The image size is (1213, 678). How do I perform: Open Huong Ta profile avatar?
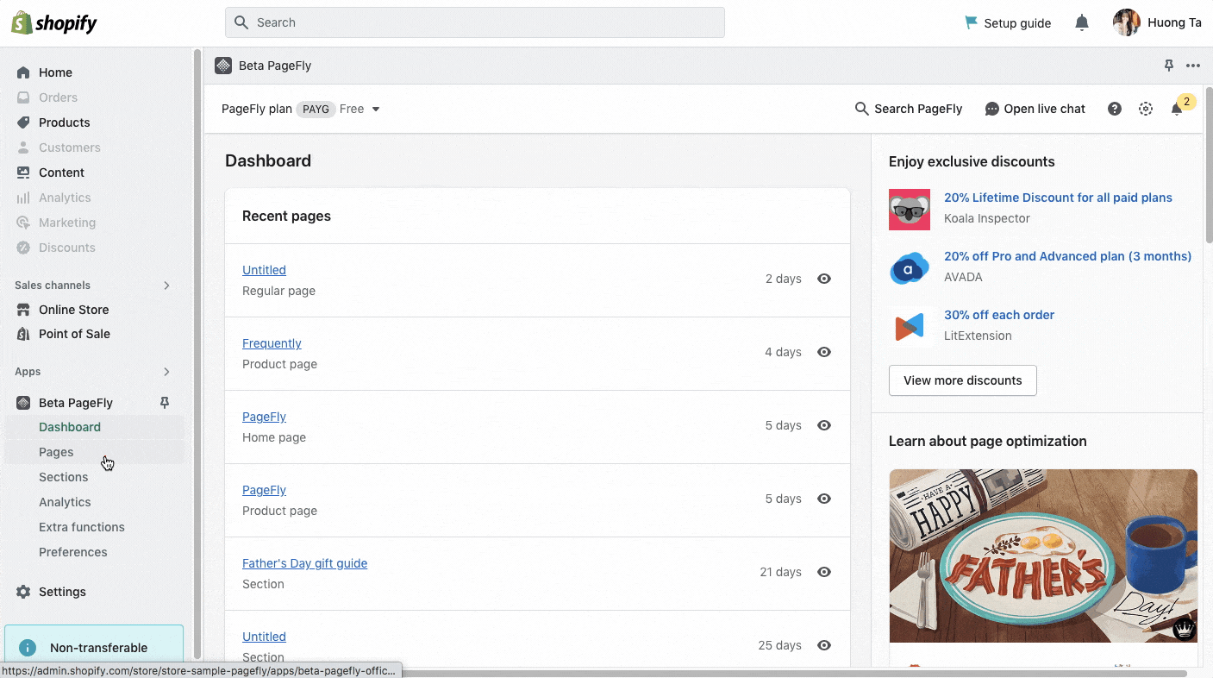point(1126,23)
